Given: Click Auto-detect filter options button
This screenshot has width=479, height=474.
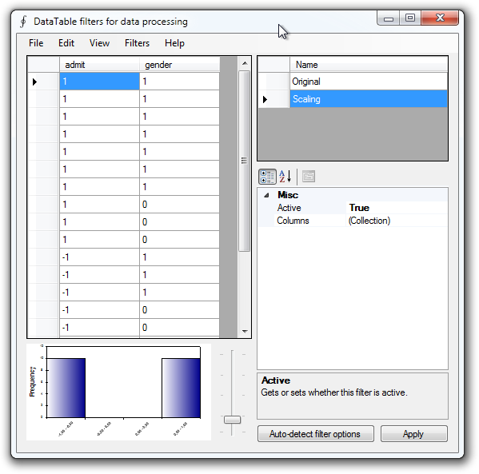Looking at the screenshot, I should [x=316, y=434].
